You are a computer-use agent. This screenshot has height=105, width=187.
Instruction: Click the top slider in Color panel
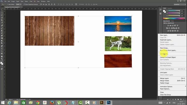[174, 11]
